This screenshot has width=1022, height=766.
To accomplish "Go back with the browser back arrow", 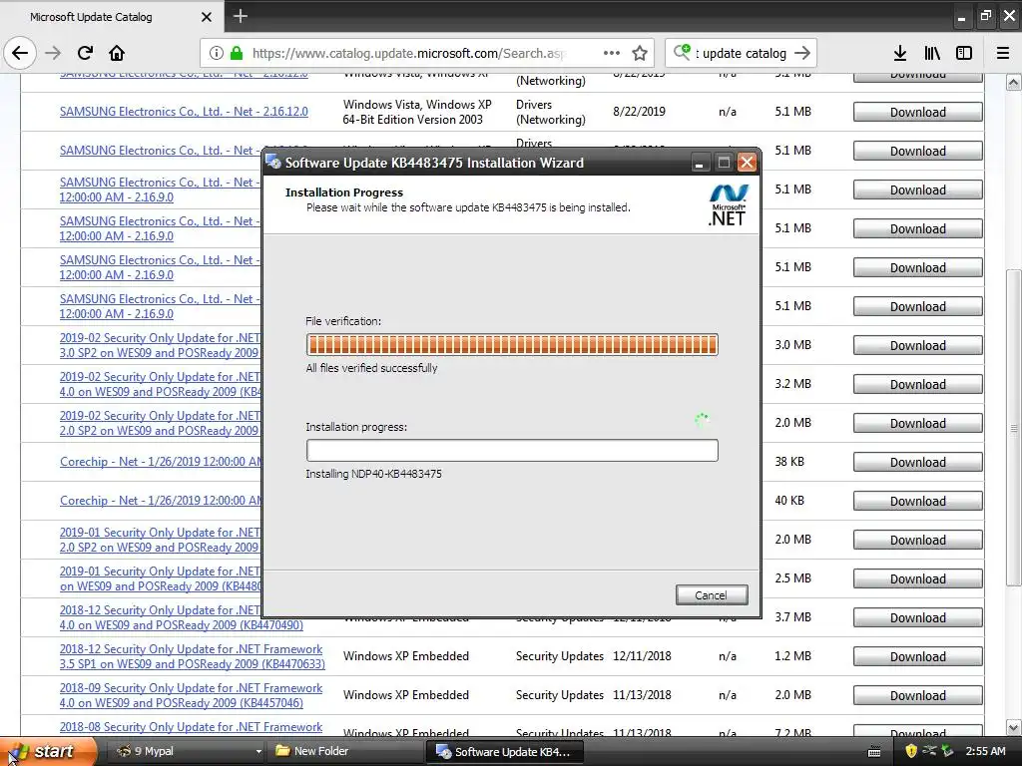I will (x=20, y=53).
